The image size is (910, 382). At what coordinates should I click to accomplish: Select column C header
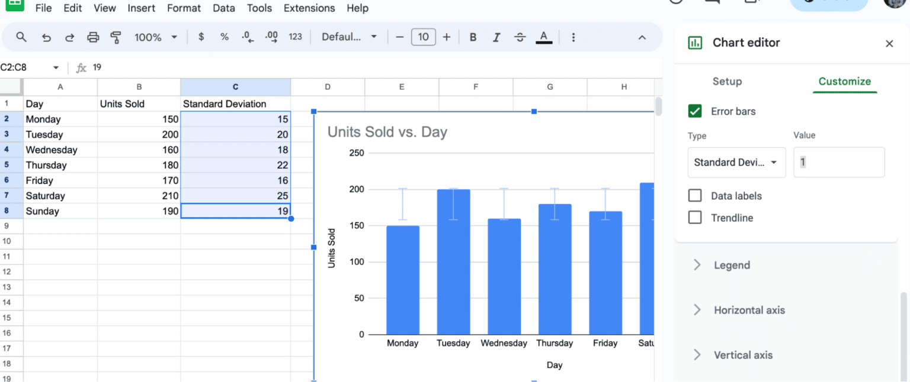[235, 87]
